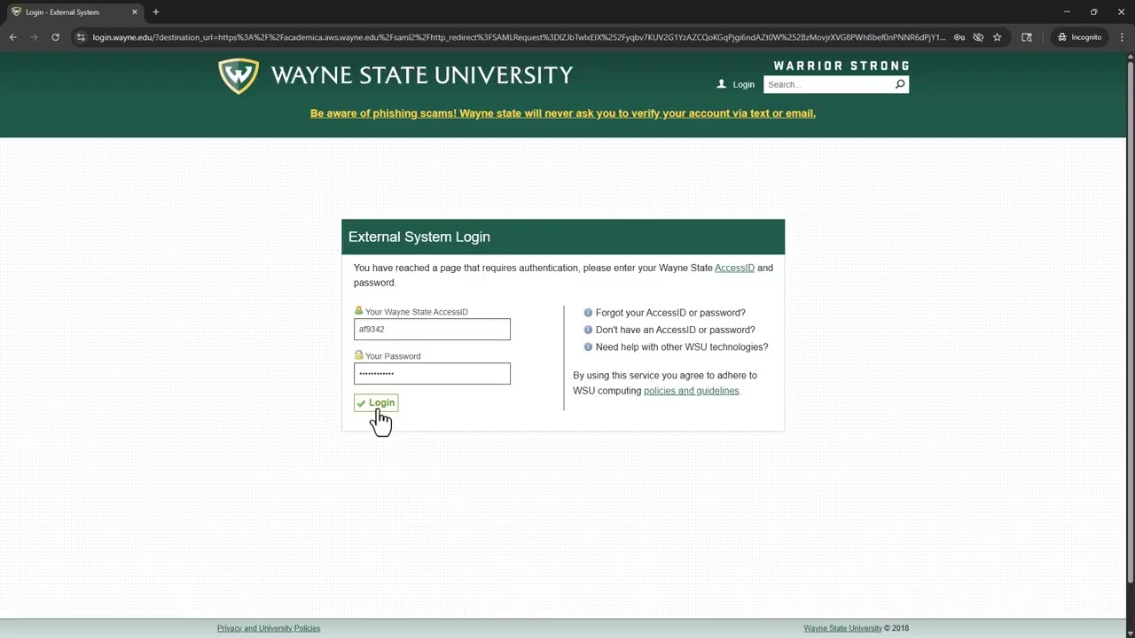Open the Login link in header

tap(736, 84)
